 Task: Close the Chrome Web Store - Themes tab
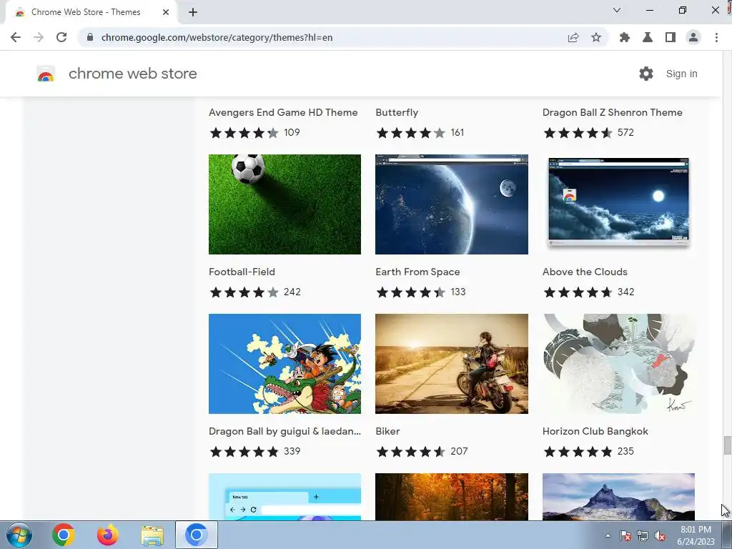click(166, 12)
